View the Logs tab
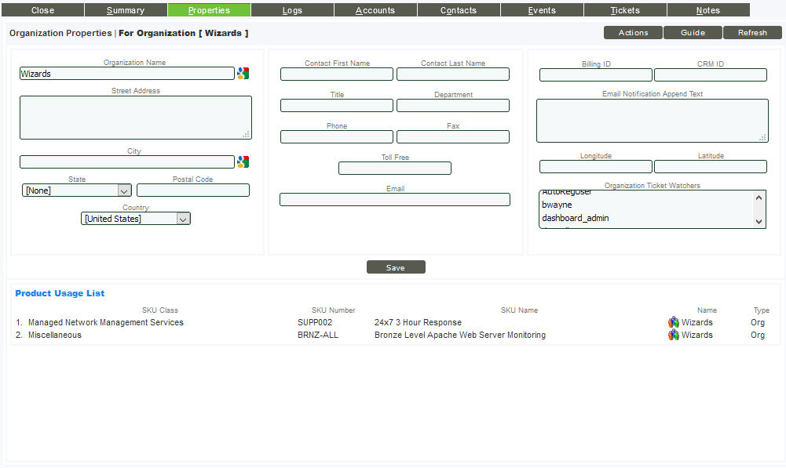The height and width of the screenshot is (468, 786). (291, 10)
